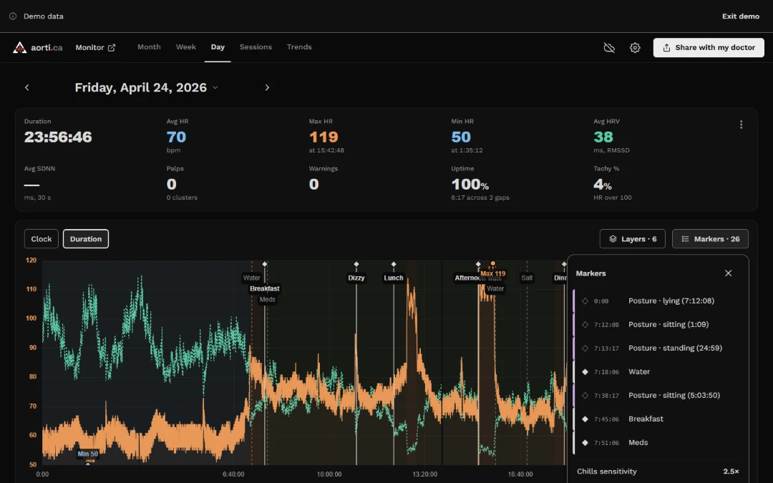Open the Layers · 6 dropdown

point(633,239)
